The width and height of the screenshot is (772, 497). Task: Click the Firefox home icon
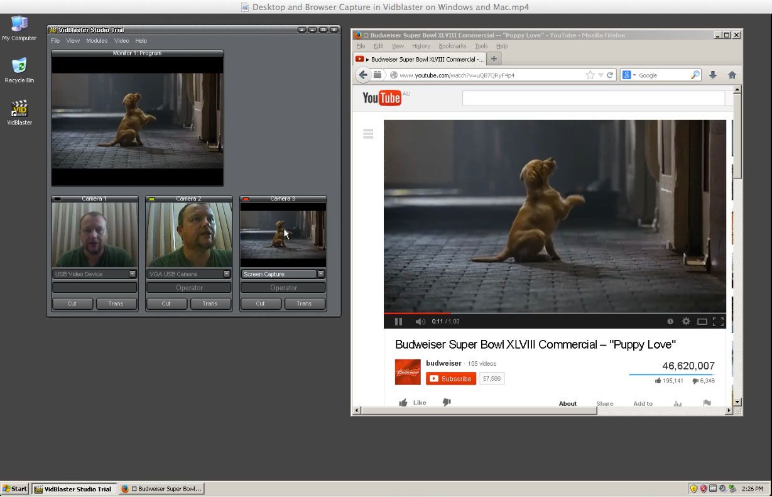[x=731, y=75]
